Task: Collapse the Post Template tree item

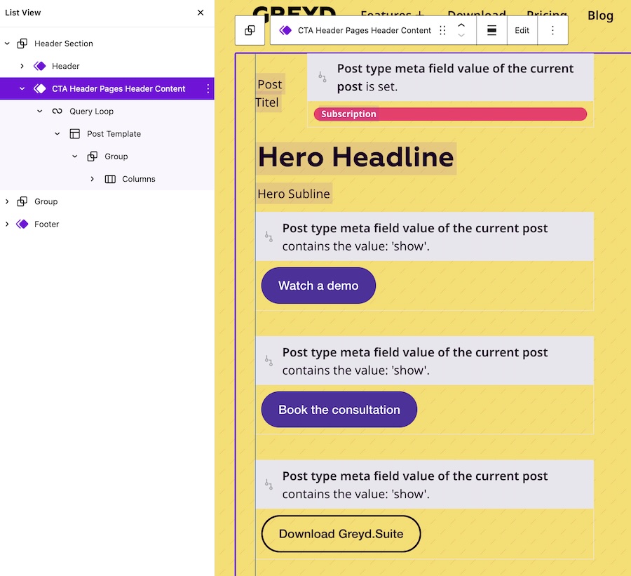Action: pyautogui.click(x=57, y=133)
